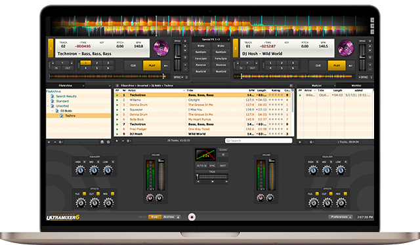Switch to Archive mode tab

(169, 217)
